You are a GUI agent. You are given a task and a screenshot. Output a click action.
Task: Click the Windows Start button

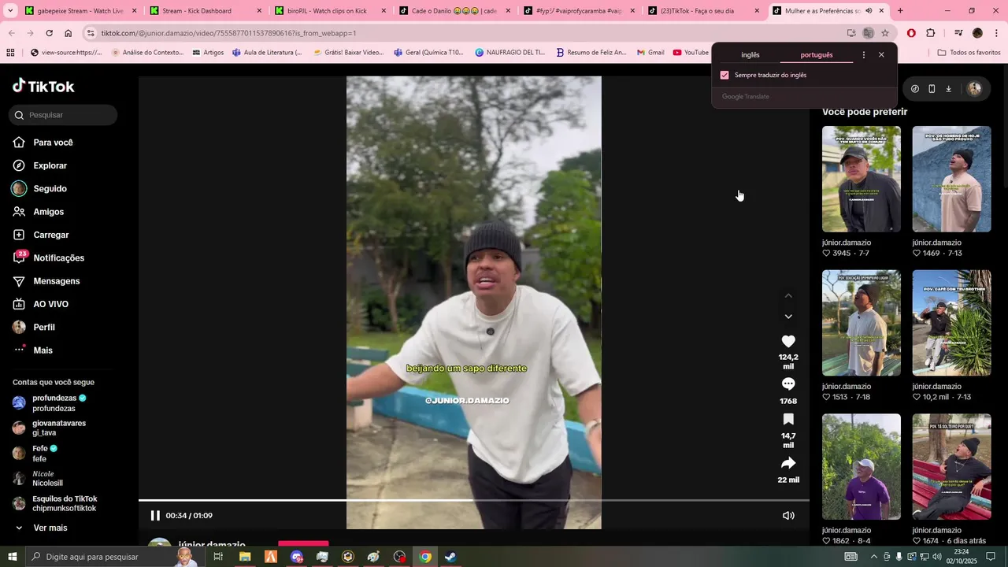[12, 557]
